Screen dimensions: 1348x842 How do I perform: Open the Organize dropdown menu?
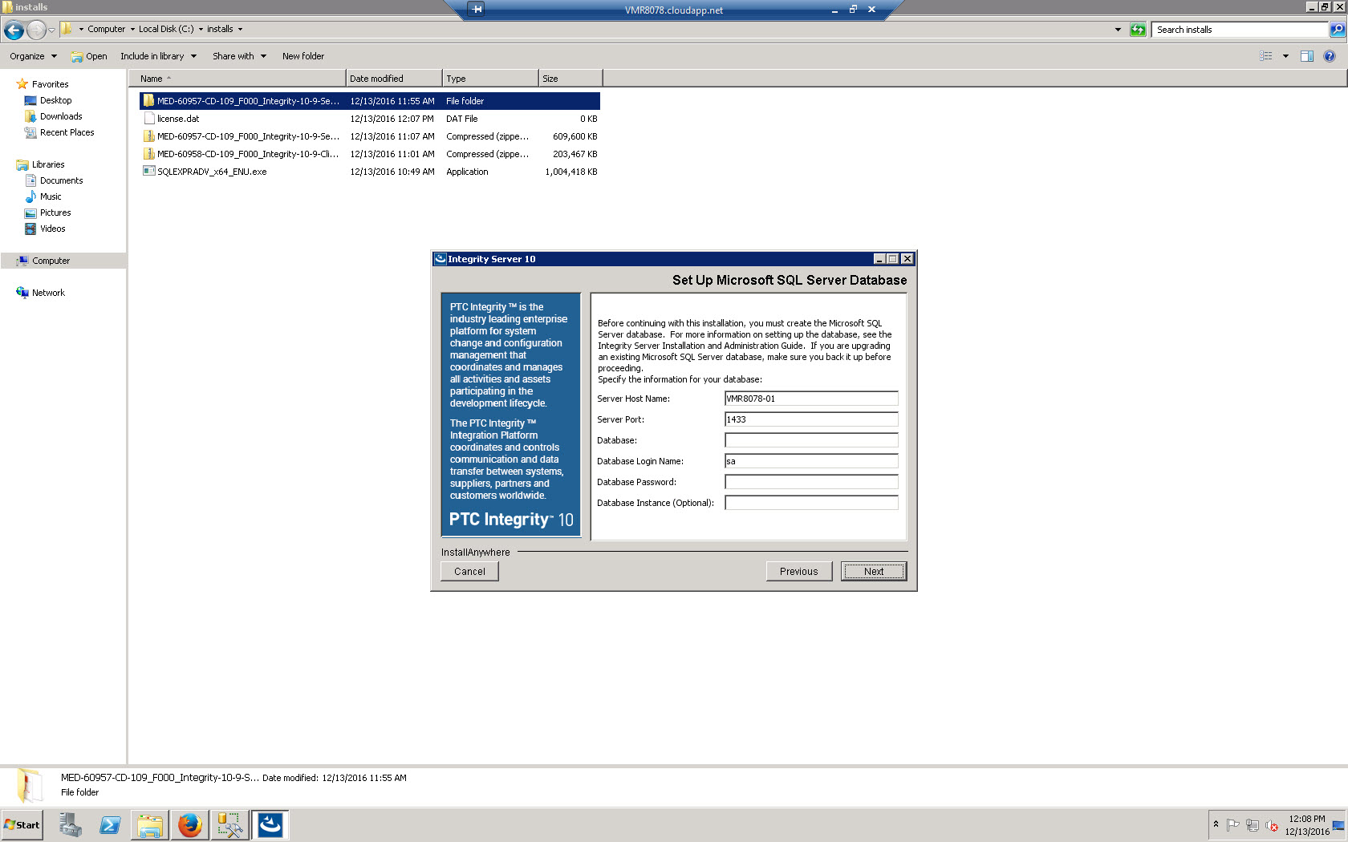[x=33, y=56]
